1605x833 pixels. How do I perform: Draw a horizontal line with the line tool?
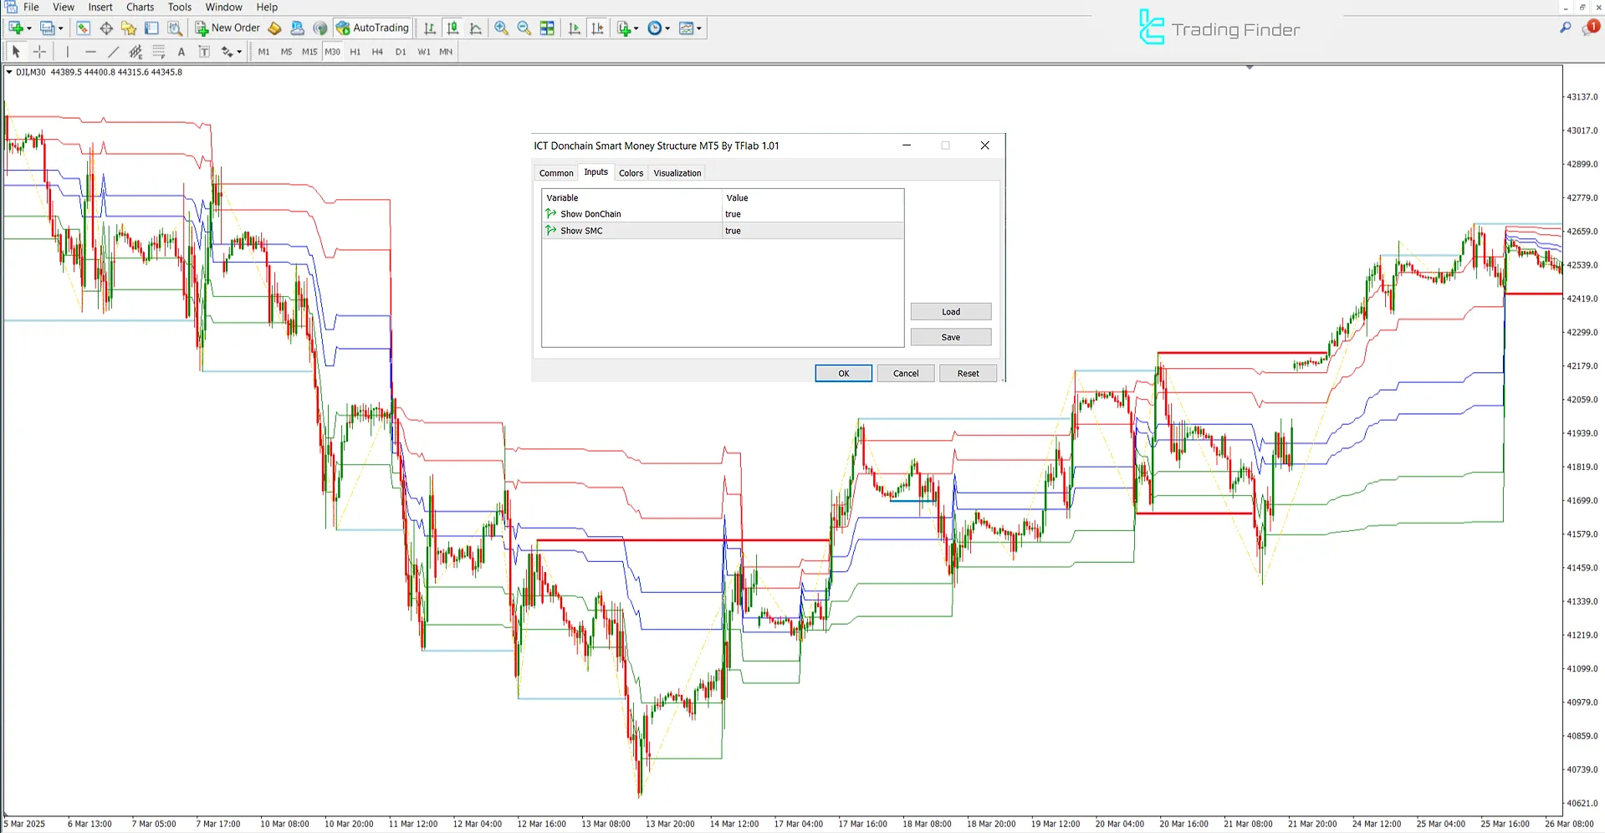(90, 51)
